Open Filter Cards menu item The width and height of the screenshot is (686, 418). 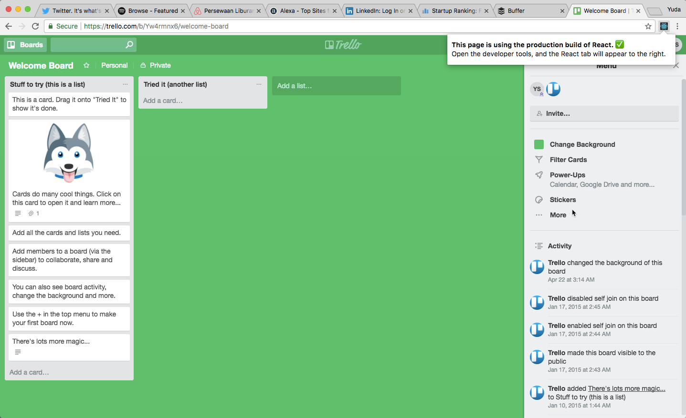pos(568,160)
